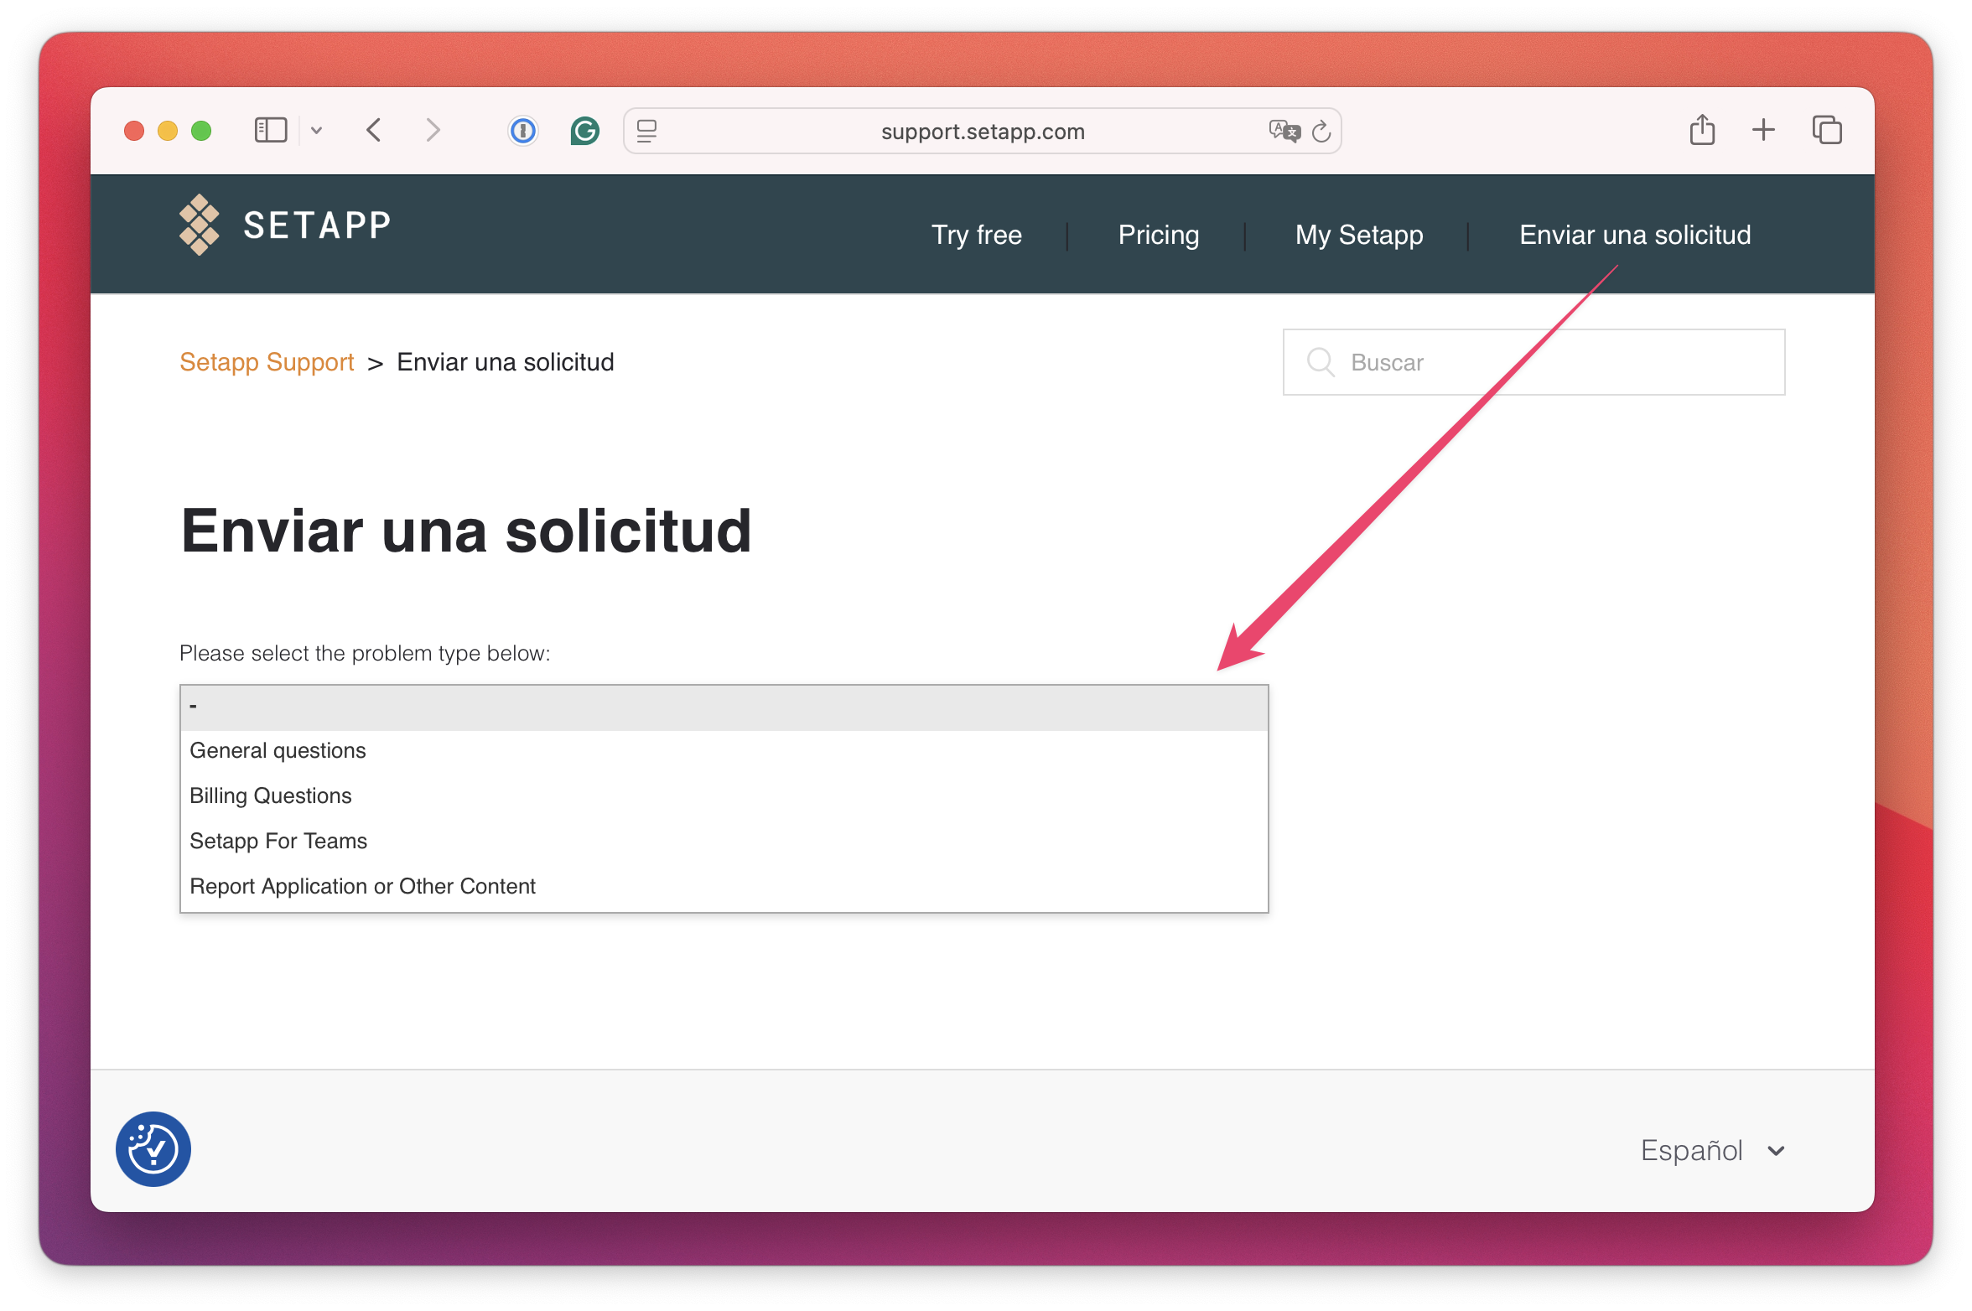
Task: Select the blank dash option
Action: (724, 707)
